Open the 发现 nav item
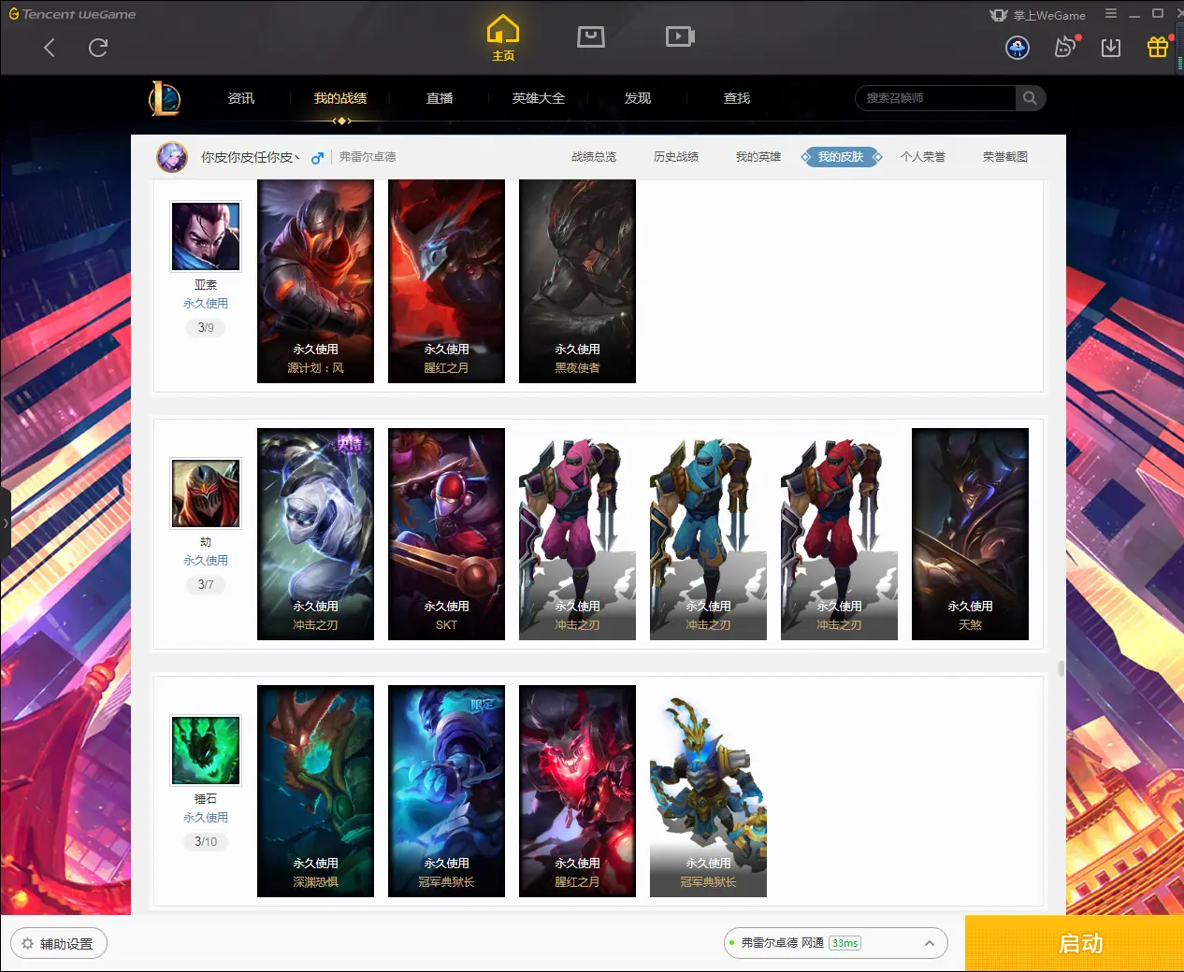 [638, 98]
